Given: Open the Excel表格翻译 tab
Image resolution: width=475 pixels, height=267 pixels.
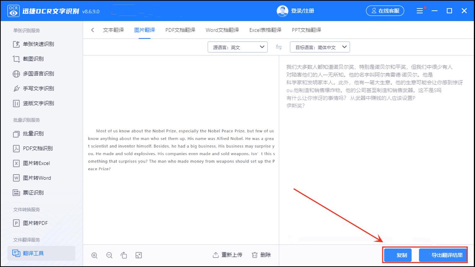Looking at the screenshot, I should pos(265,30).
